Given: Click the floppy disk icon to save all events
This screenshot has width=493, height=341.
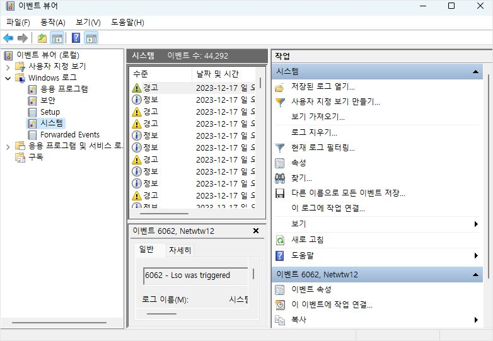Looking at the screenshot, I should pyautogui.click(x=281, y=194).
